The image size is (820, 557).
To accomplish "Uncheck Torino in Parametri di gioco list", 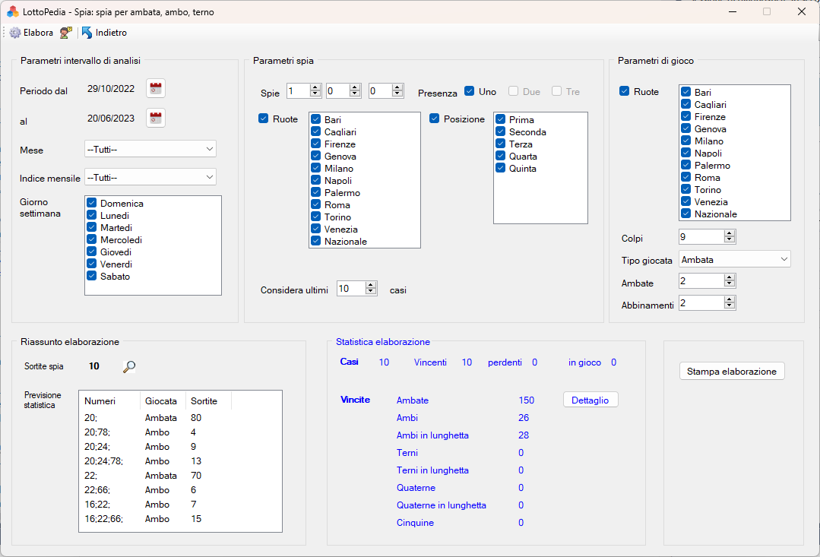I will pyautogui.click(x=686, y=189).
